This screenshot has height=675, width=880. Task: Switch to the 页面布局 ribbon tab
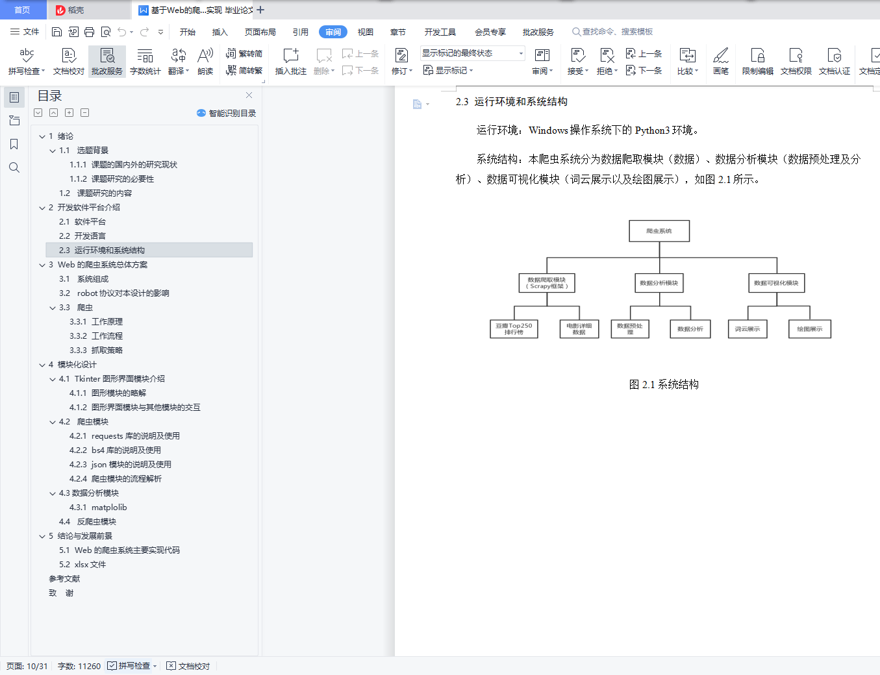[x=260, y=32]
